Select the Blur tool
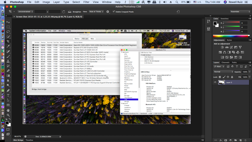This screenshot has width=252, height=142. point(8,80)
